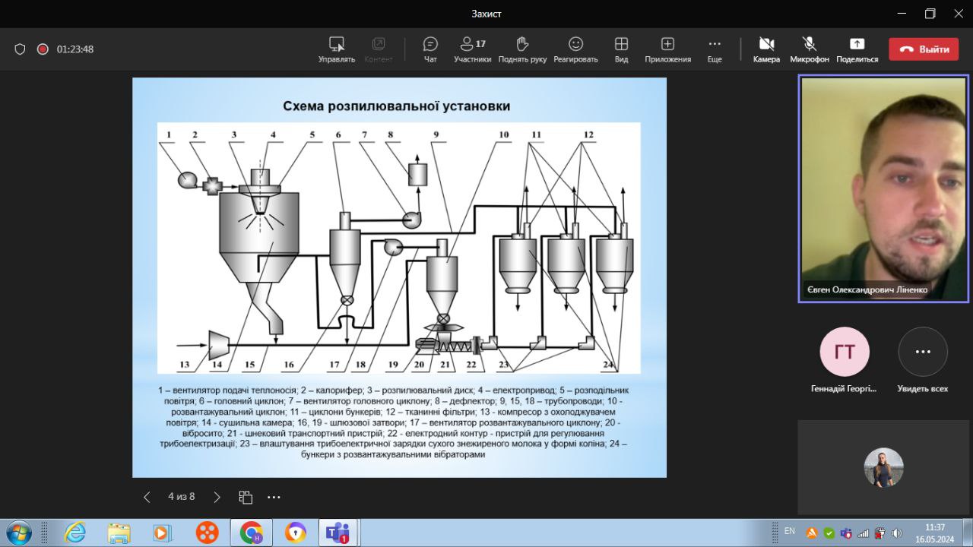This screenshot has width=973, height=547.
Task: Open the Chat (Чат) panel
Action: 430,49
